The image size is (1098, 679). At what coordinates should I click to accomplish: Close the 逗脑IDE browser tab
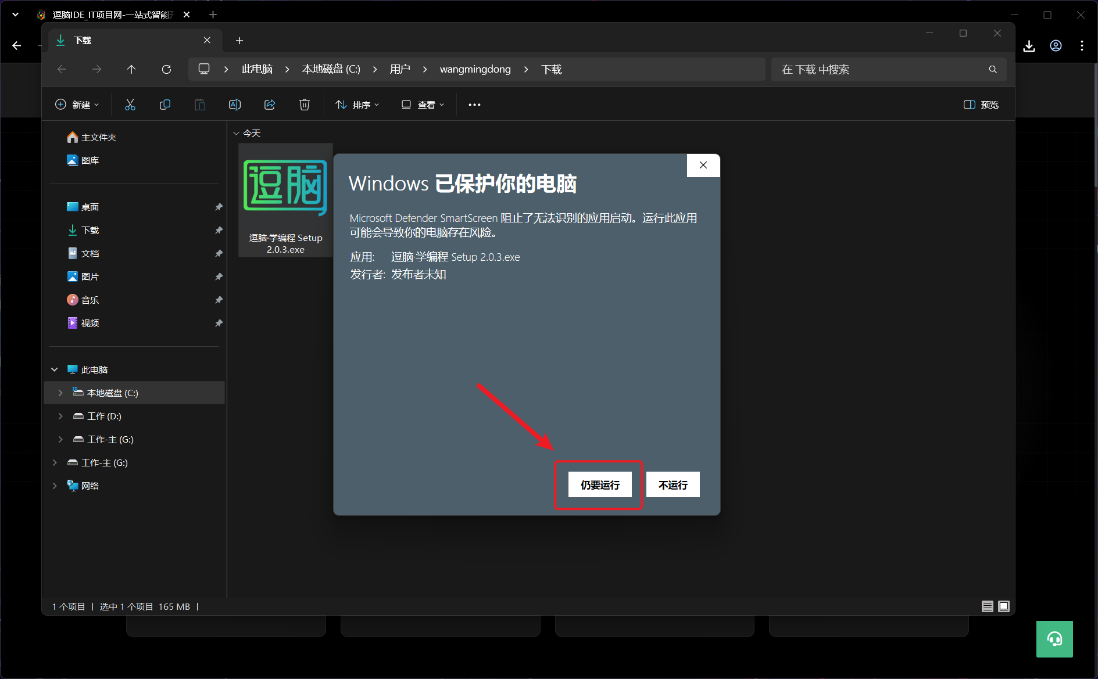click(x=187, y=15)
